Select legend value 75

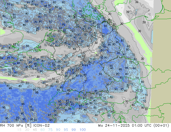point(50,130)
